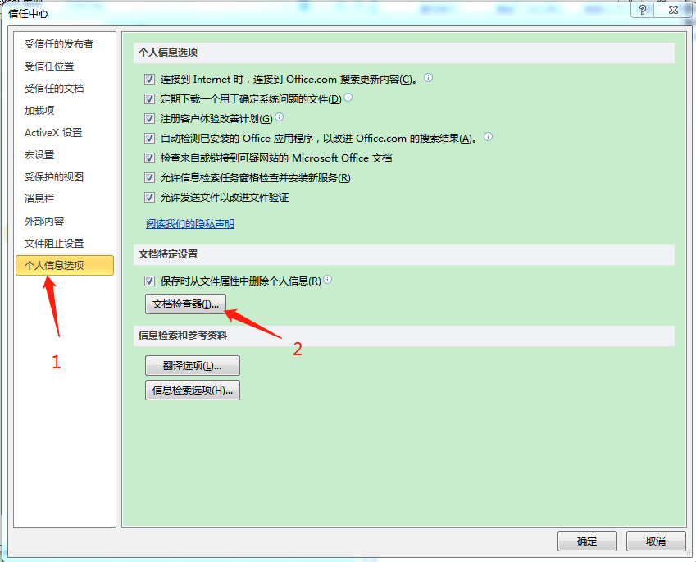Open the 加载项 category
This screenshot has height=562, width=696.
tap(39, 111)
